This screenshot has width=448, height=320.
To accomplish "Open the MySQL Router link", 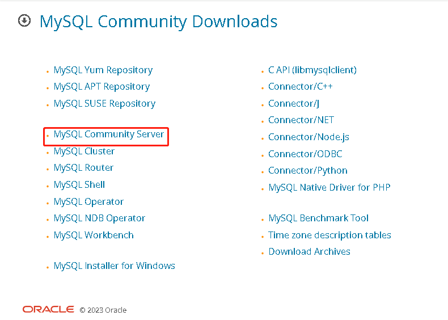I will pyautogui.click(x=83, y=168).
